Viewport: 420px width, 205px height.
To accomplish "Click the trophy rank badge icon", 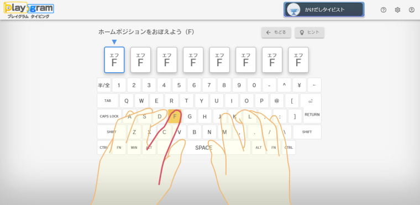I will click(293, 9).
